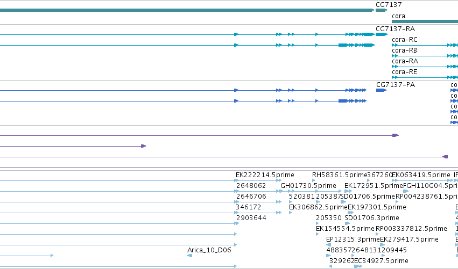Select the SD01706.5prime EST label
Viewport: 458px width, 269px height.
368,197
